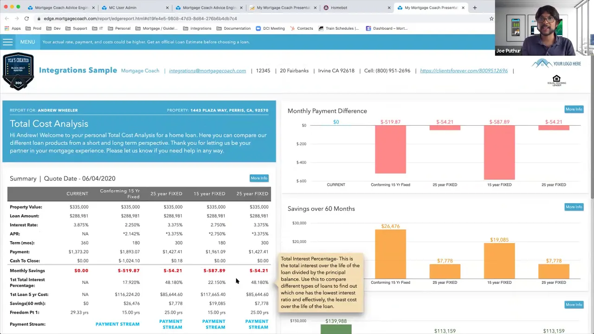Click the Equal Housing Lender icon
Image resolution: width=594 pixels, height=334 pixels.
click(556, 81)
